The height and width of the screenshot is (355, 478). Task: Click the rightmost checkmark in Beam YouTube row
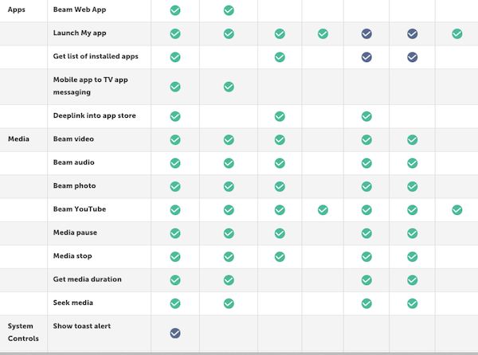click(457, 210)
